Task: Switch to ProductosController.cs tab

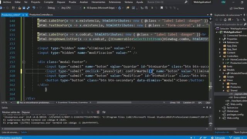Action: pyautogui.click(x=41, y=15)
